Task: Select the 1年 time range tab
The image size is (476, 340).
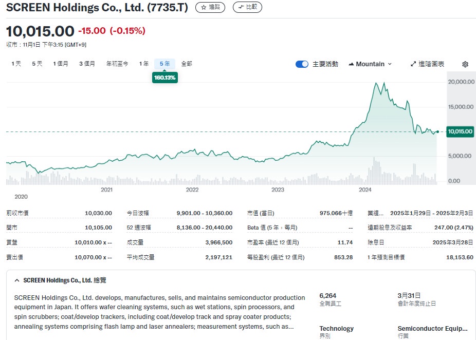Action: (144, 64)
